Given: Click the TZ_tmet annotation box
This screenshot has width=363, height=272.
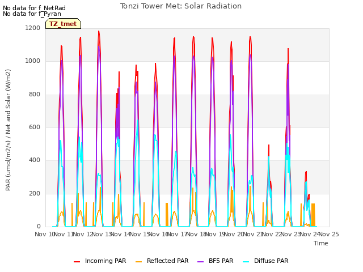Looking at the screenshot, I should pyautogui.click(x=63, y=24).
